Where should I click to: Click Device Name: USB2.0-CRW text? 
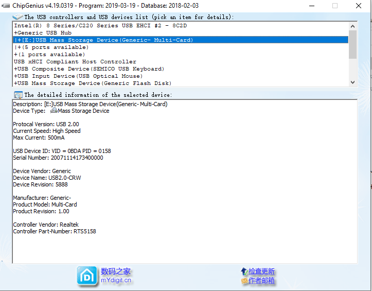47,178
